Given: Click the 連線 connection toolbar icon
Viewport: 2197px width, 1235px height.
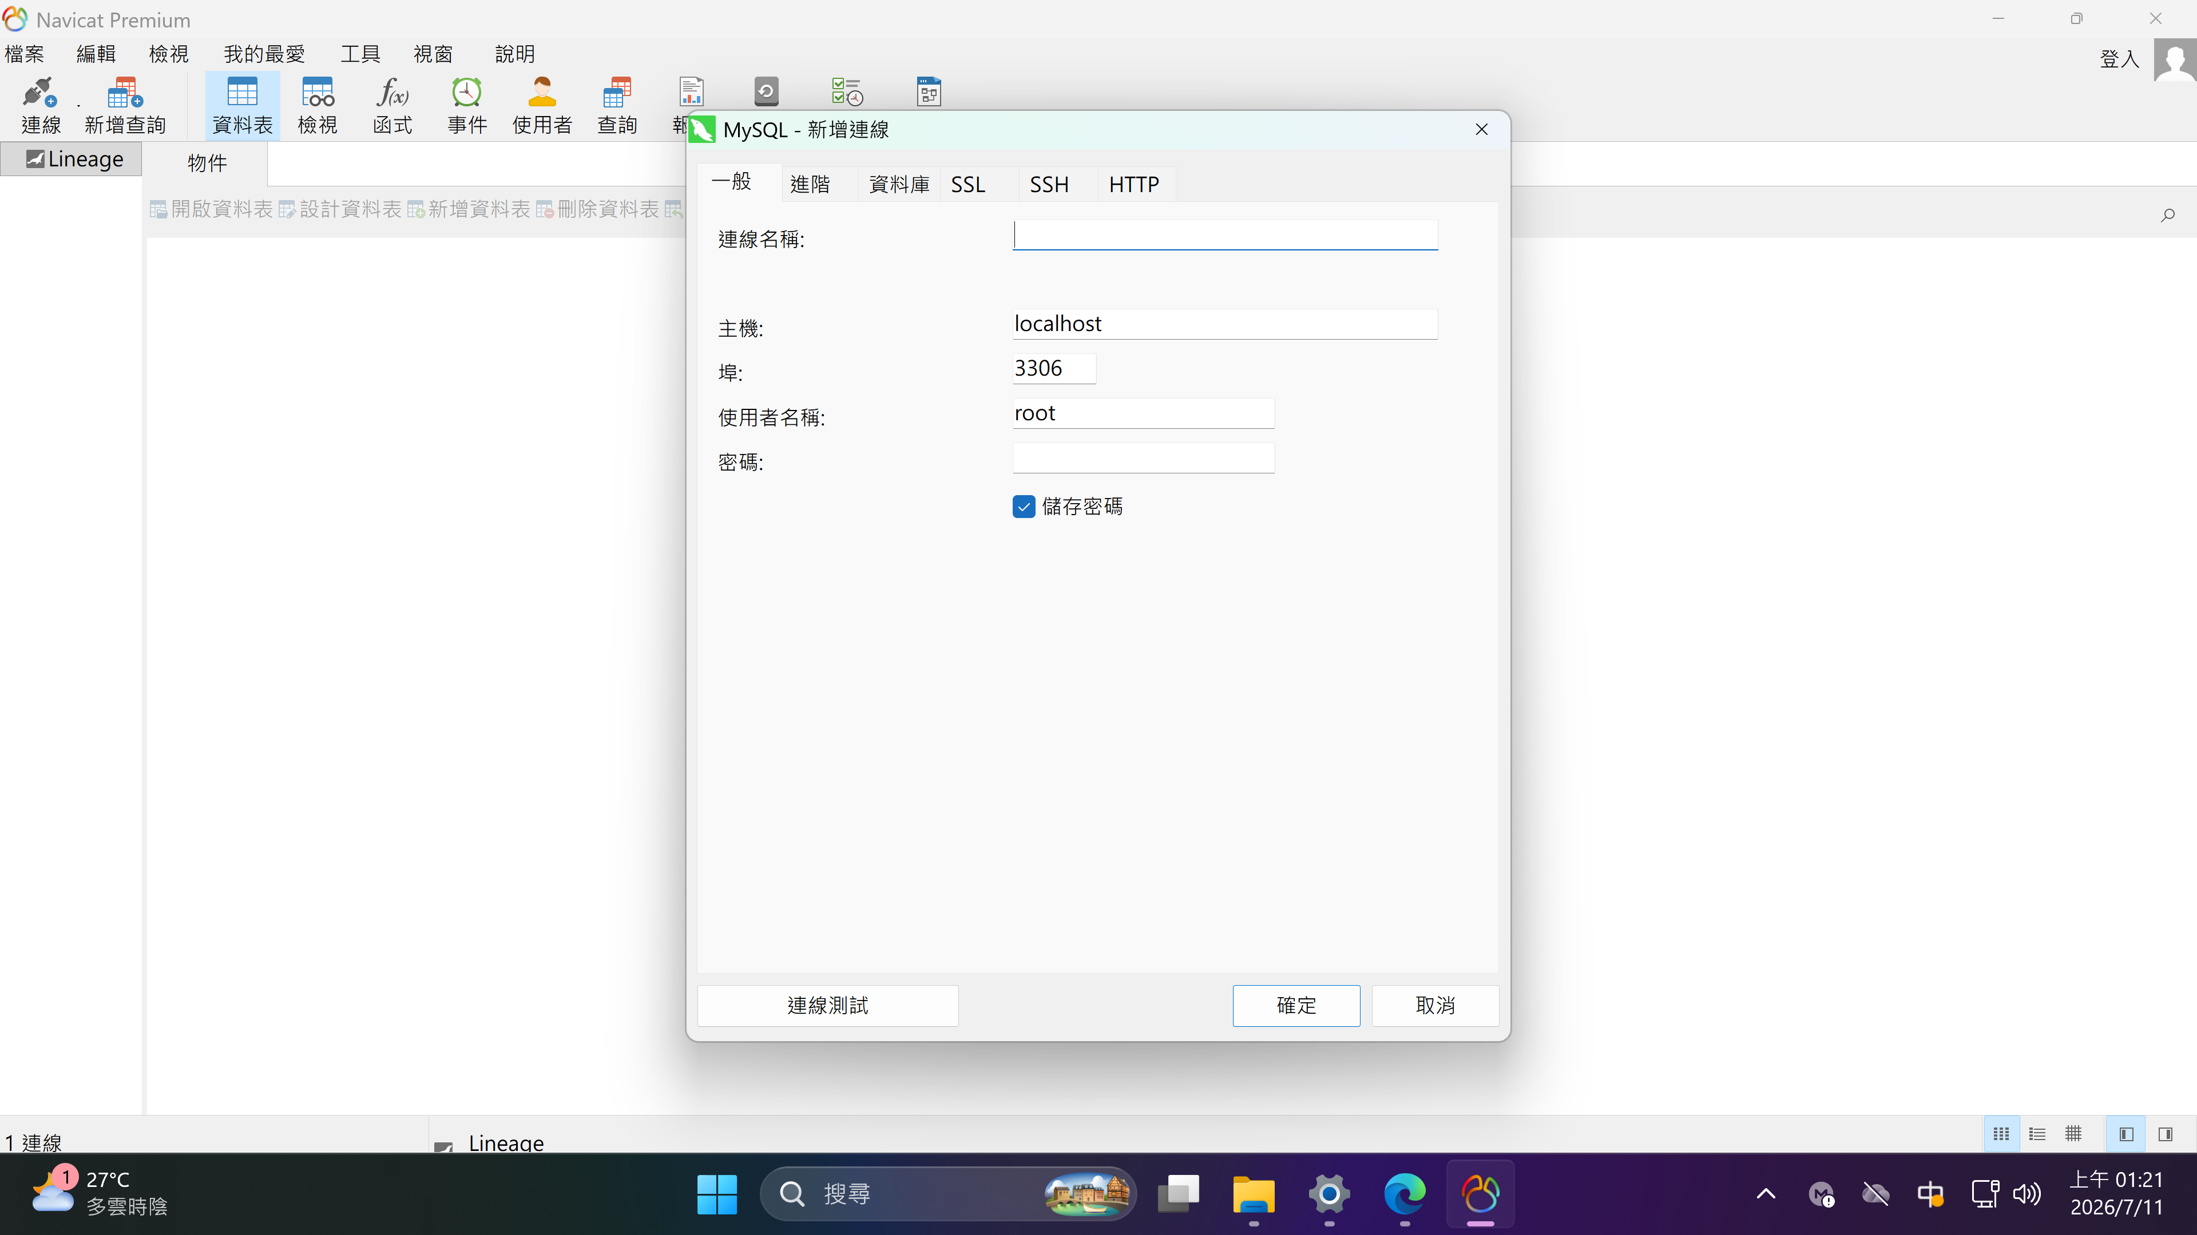Looking at the screenshot, I should (41, 106).
